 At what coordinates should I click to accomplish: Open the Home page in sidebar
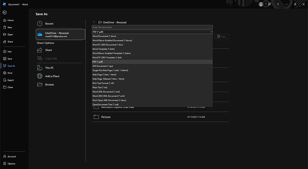point(8,20)
